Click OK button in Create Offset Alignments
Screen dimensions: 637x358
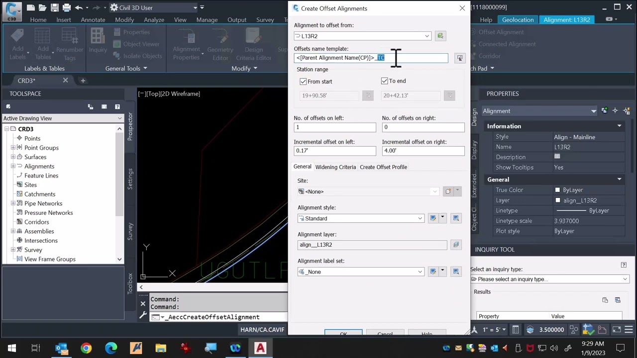pos(343,333)
